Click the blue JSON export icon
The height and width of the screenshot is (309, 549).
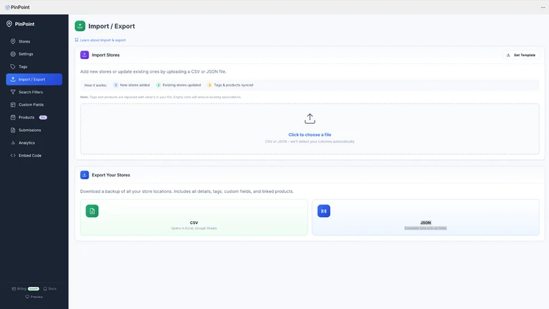pyautogui.click(x=324, y=211)
